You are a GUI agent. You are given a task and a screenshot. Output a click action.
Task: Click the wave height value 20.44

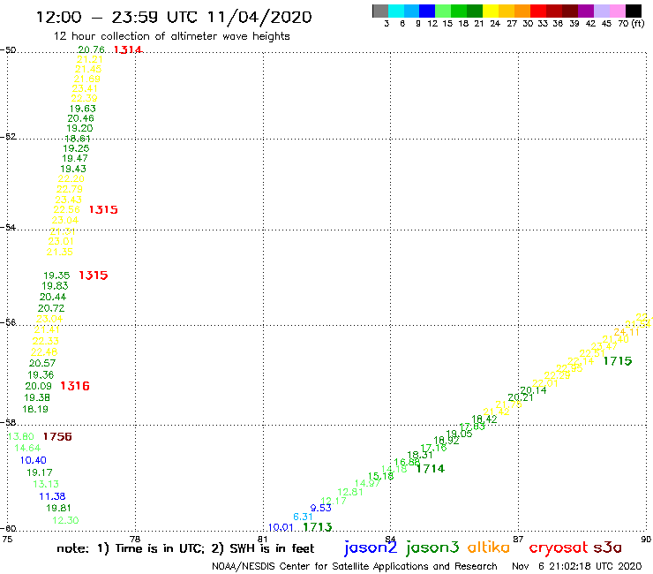coord(53,297)
